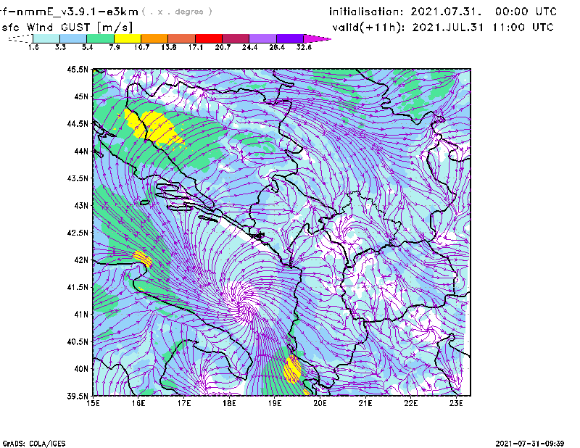Click the 44N latitude label
Viewport: 580px width, 448px height.
81,151
